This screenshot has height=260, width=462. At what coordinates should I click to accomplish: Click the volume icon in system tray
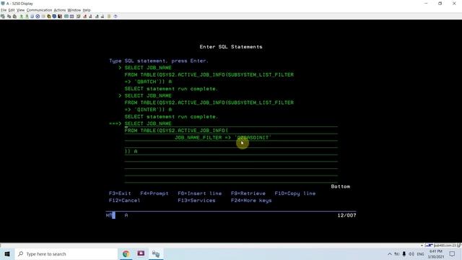pos(411,253)
